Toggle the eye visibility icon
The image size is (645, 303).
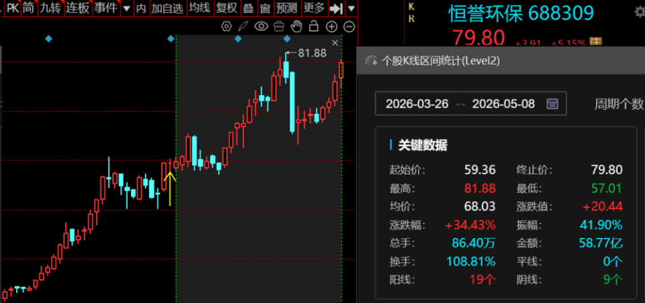(261, 27)
